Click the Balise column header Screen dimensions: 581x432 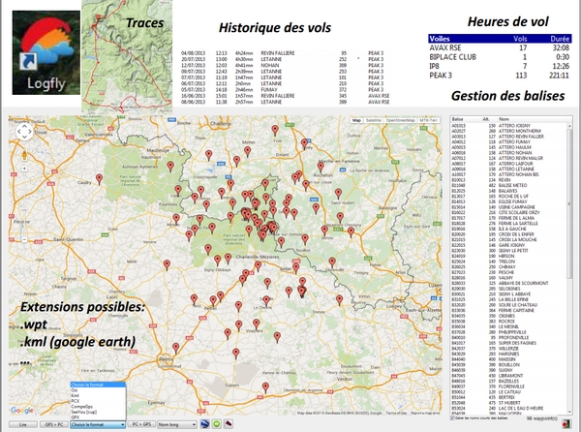click(x=461, y=120)
